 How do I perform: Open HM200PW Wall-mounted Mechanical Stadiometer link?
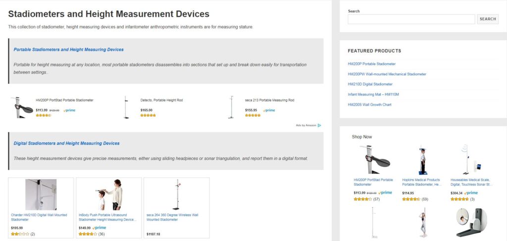[x=387, y=74]
